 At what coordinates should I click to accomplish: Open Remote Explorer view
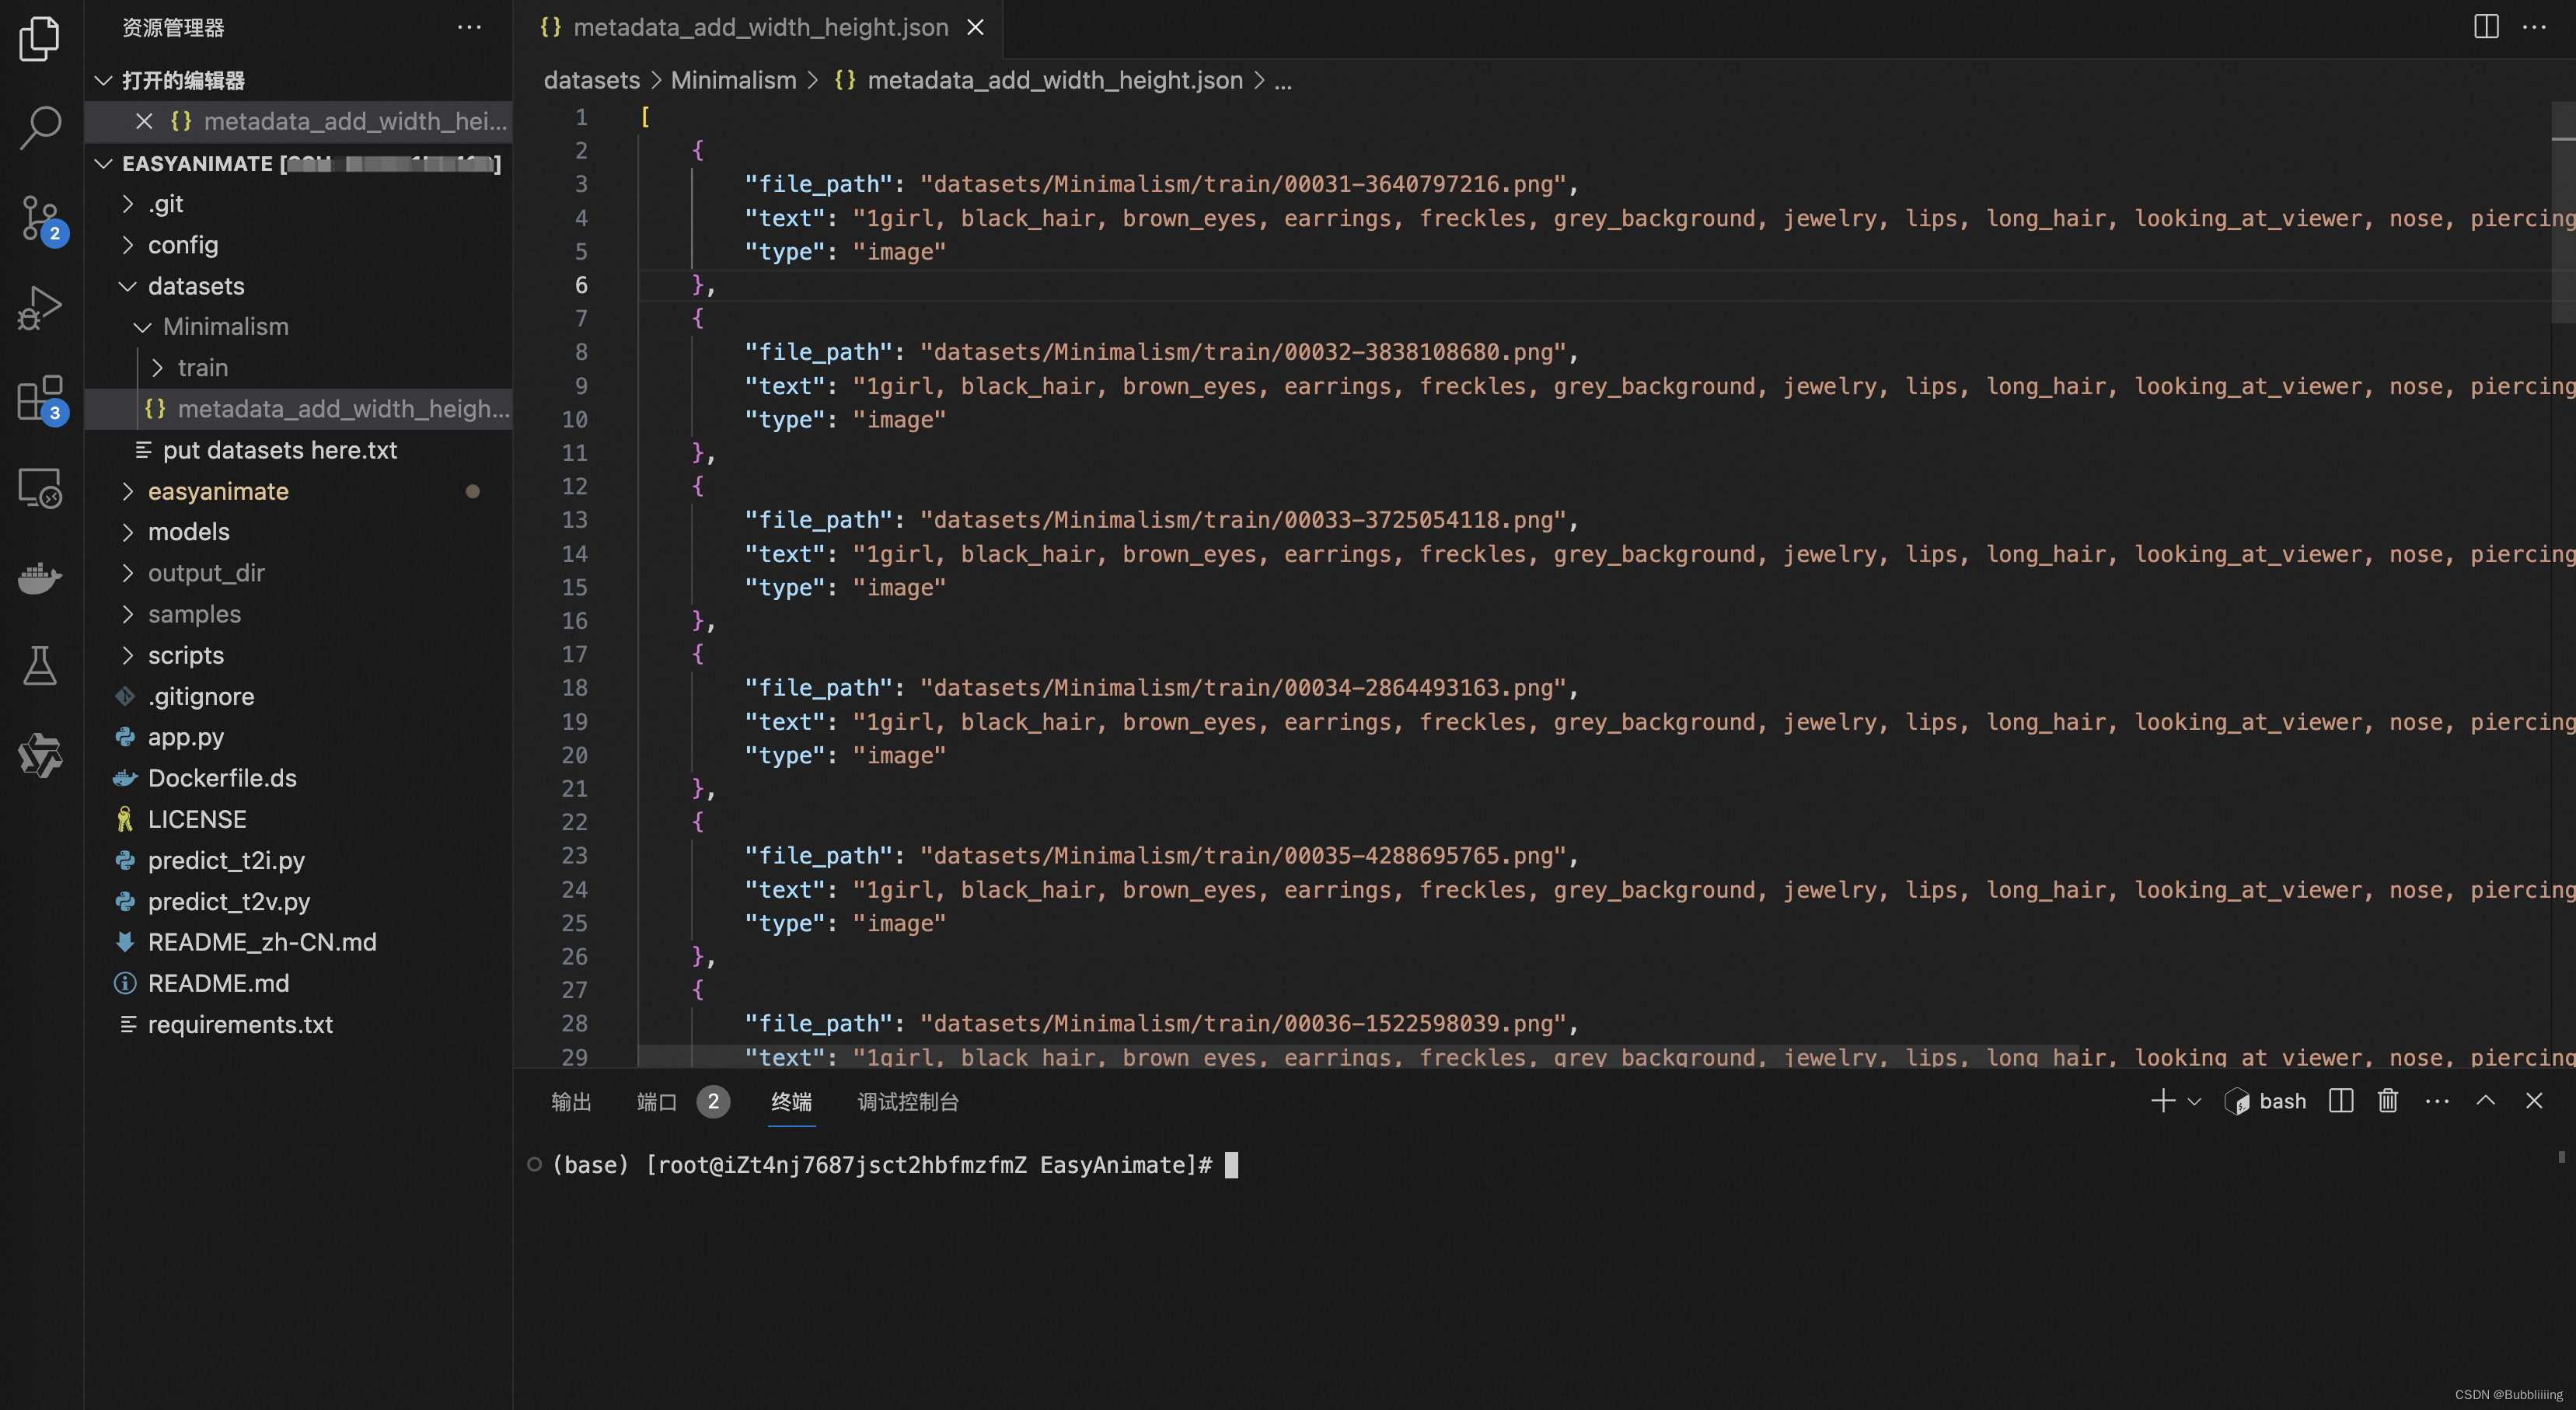click(40, 488)
